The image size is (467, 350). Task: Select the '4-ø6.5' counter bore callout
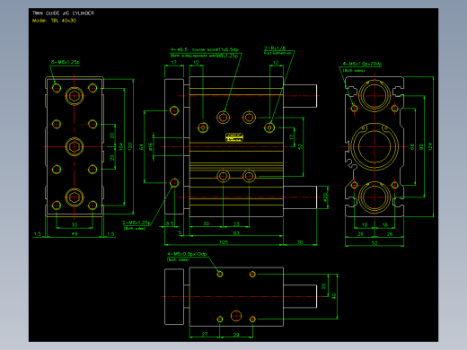179,49
